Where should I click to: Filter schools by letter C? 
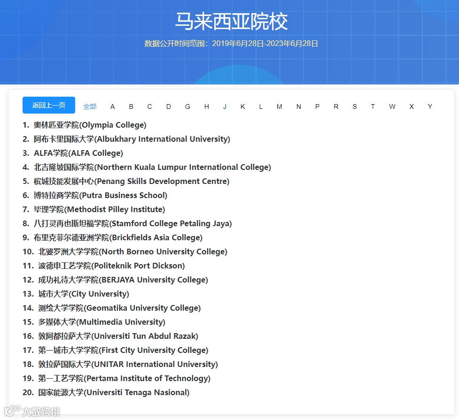(x=149, y=107)
